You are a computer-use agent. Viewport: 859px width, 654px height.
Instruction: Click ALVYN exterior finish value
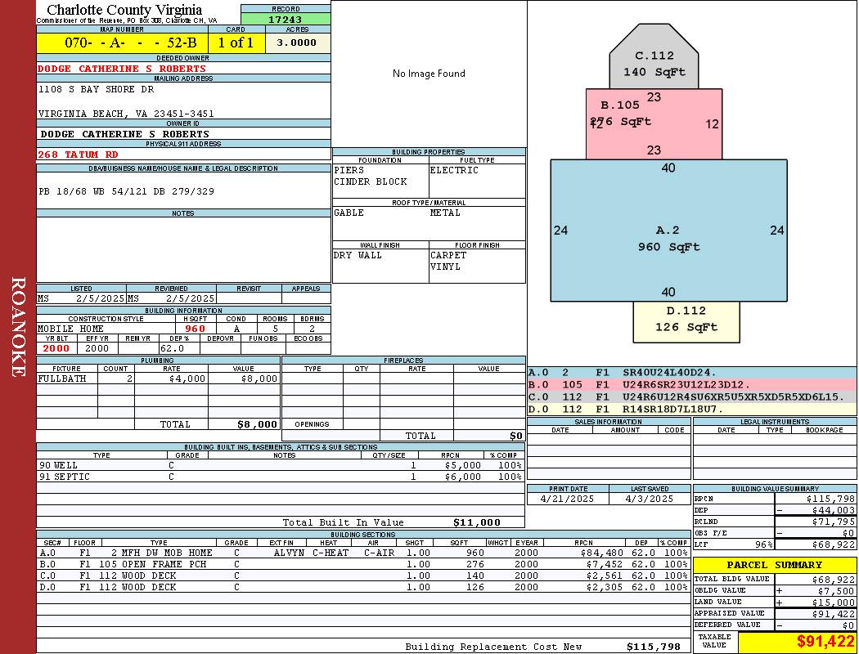pos(289,553)
